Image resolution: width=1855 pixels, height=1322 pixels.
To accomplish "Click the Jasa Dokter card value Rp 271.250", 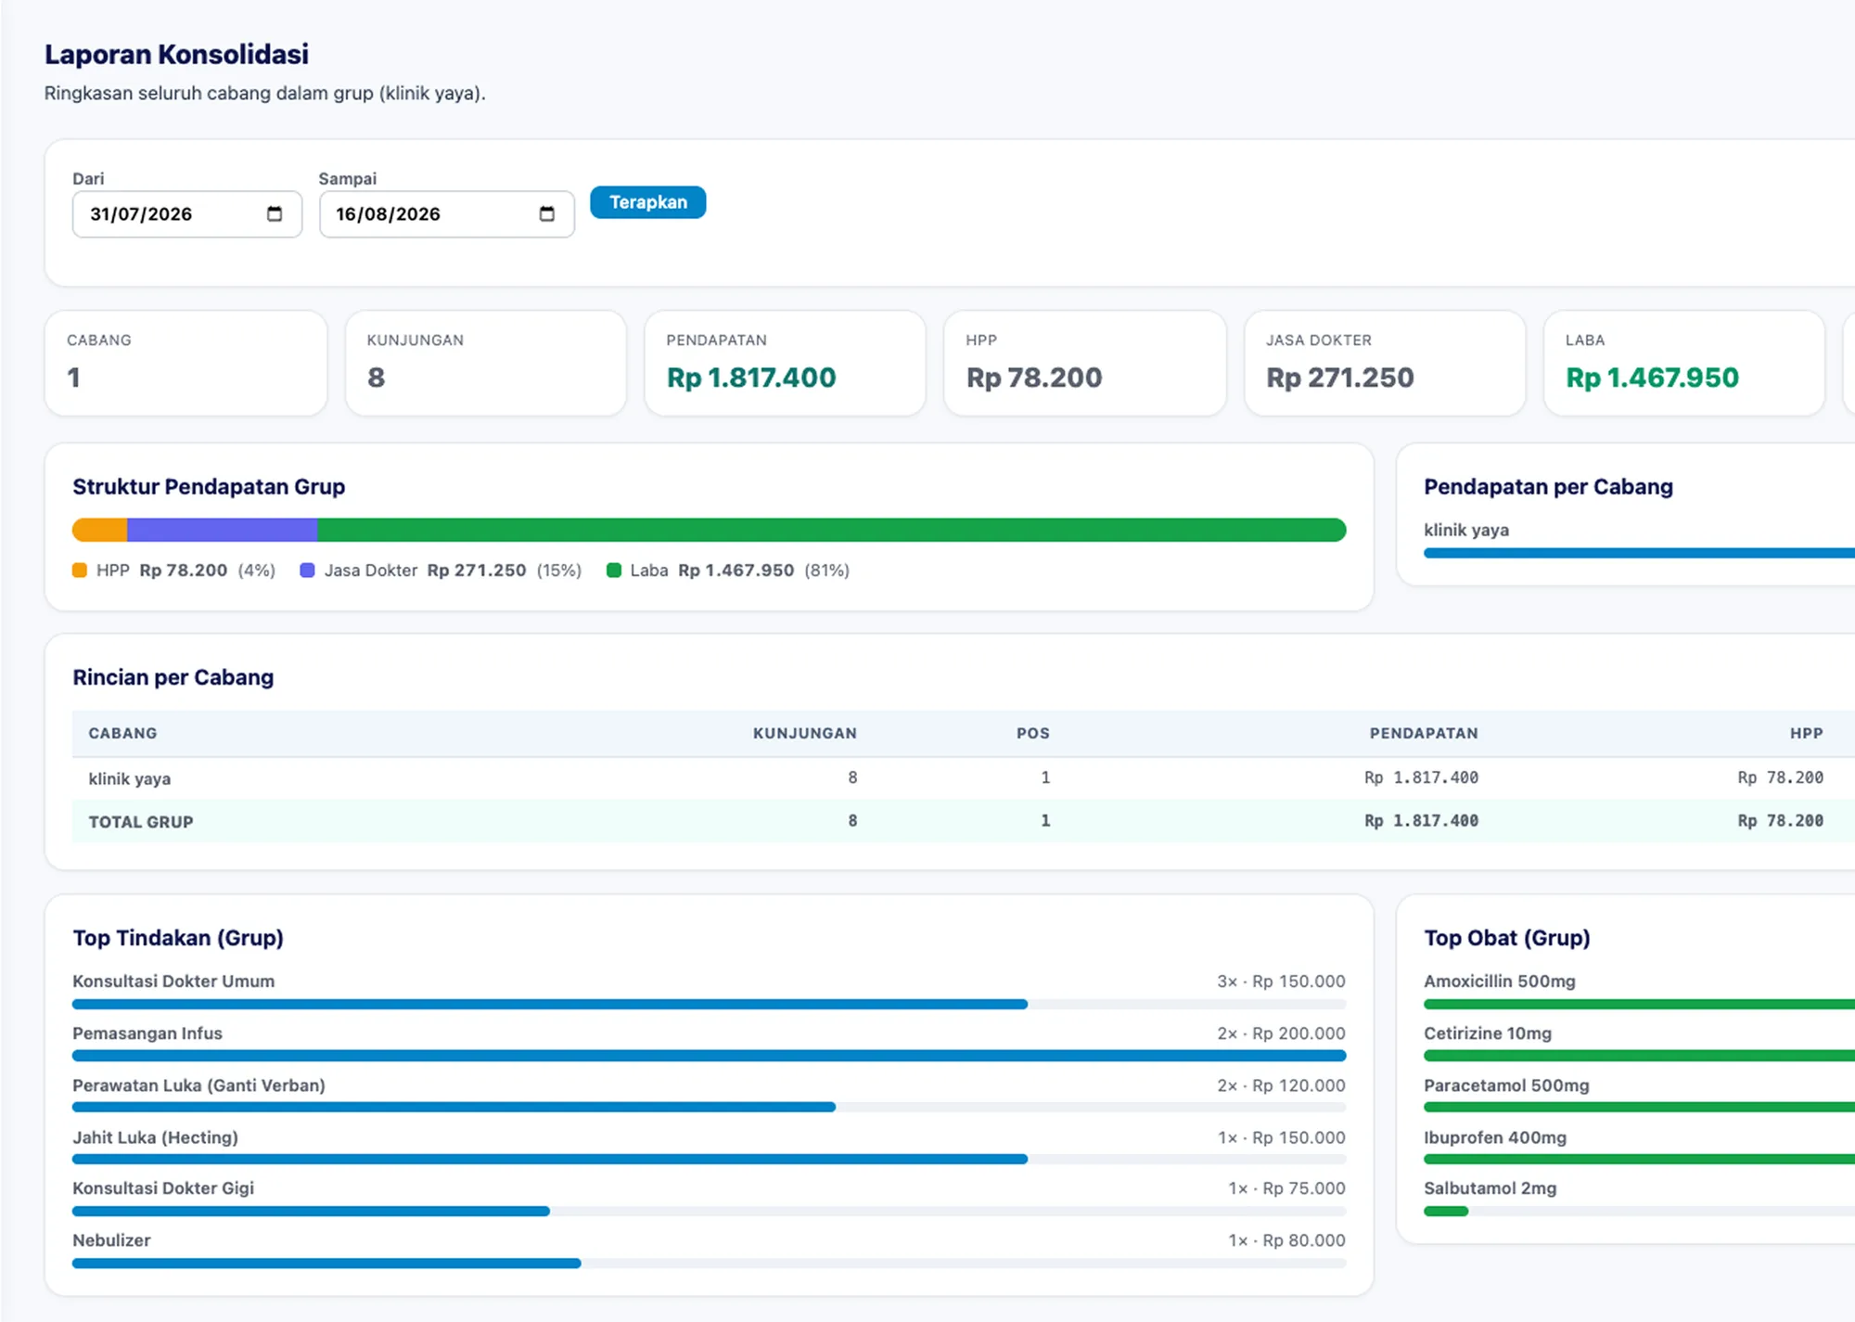I will pos(1340,378).
